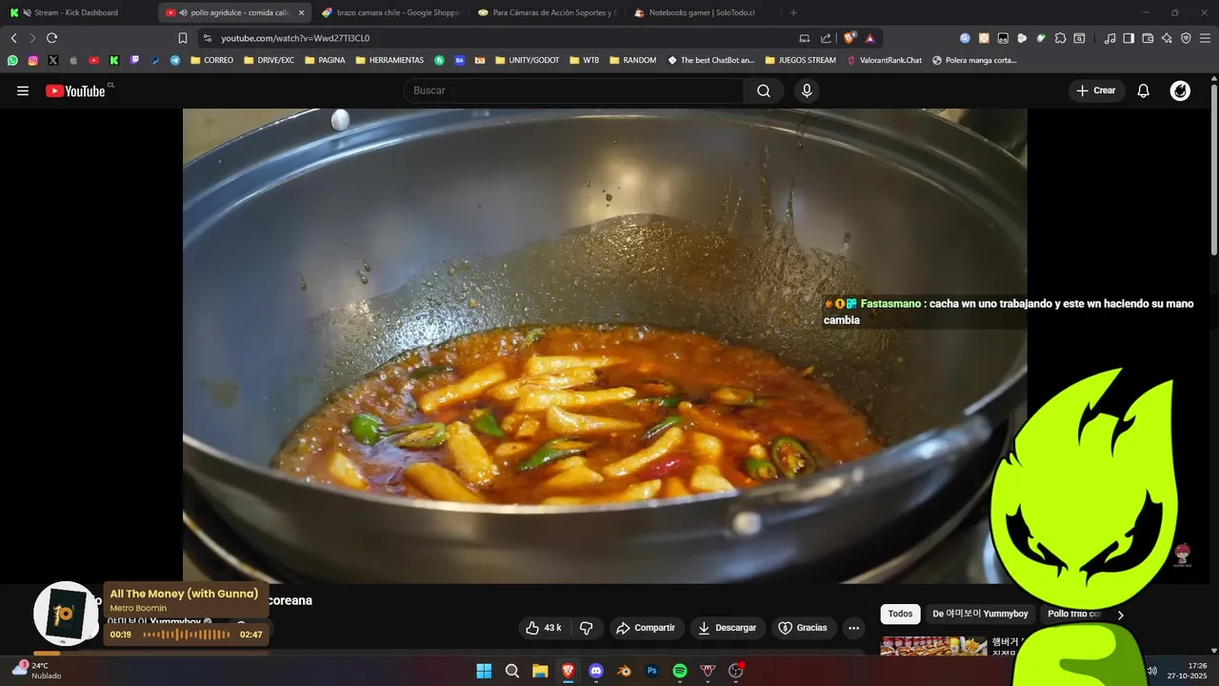Open the weather widget 24°C Nublado

pyautogui.click(x=36, y=670)
